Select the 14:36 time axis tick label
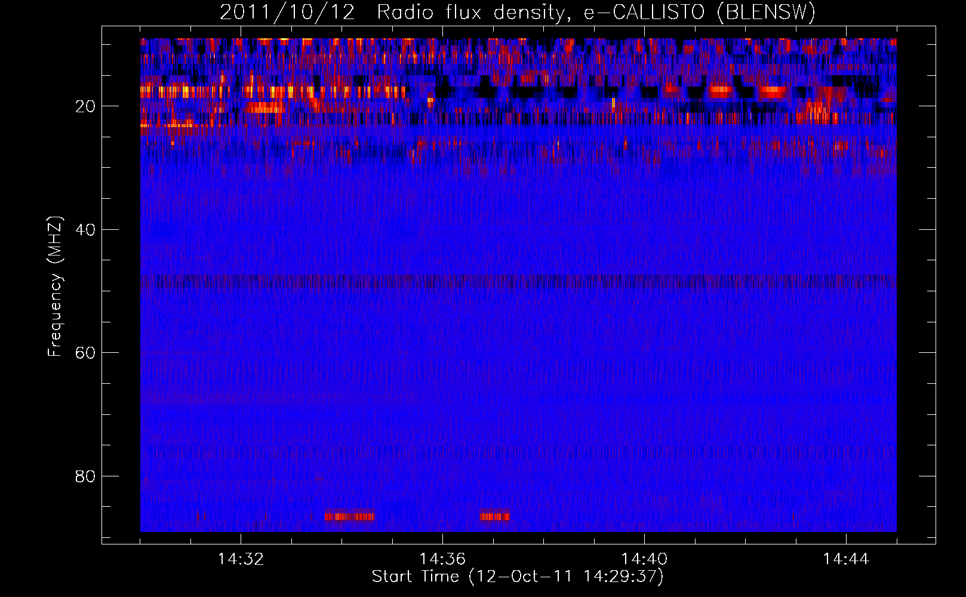Image resolution: width=966 pixels, height=597 pixels. [x=442, y=559]
